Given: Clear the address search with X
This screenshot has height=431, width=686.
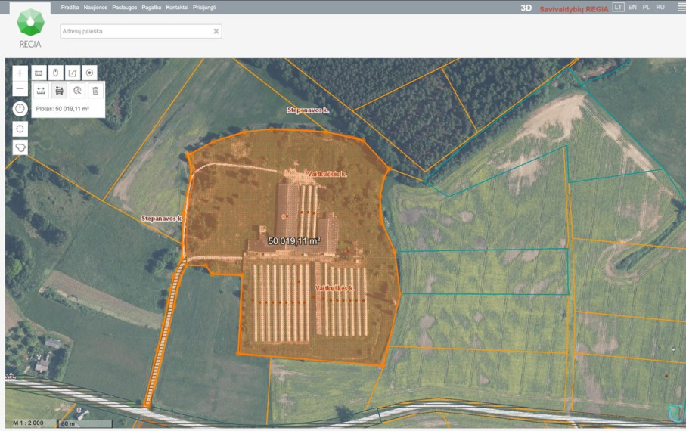Looking at the screenshot, I should [216, 31].
